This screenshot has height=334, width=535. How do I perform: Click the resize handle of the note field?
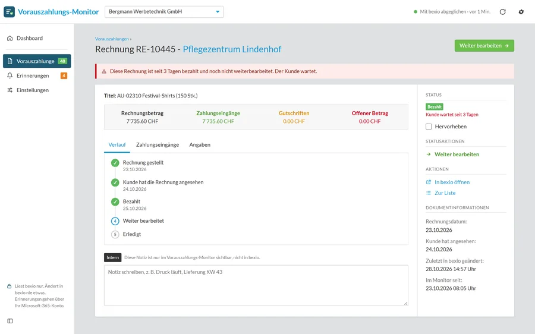pos(405,303)
